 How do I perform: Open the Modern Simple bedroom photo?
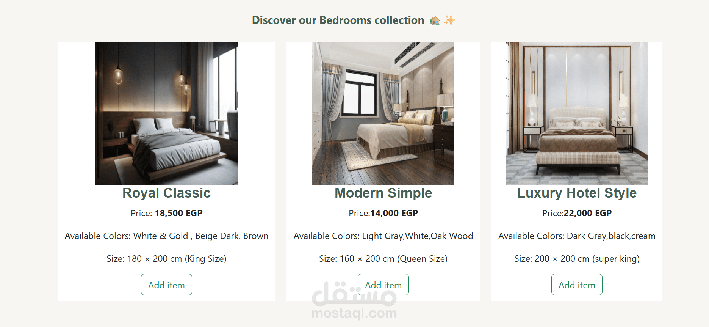383,113
